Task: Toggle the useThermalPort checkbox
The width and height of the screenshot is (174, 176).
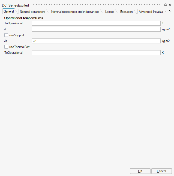Action: pos(6,47)
